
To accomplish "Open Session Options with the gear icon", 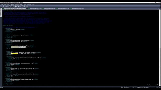I will click(x=18, y=6).
